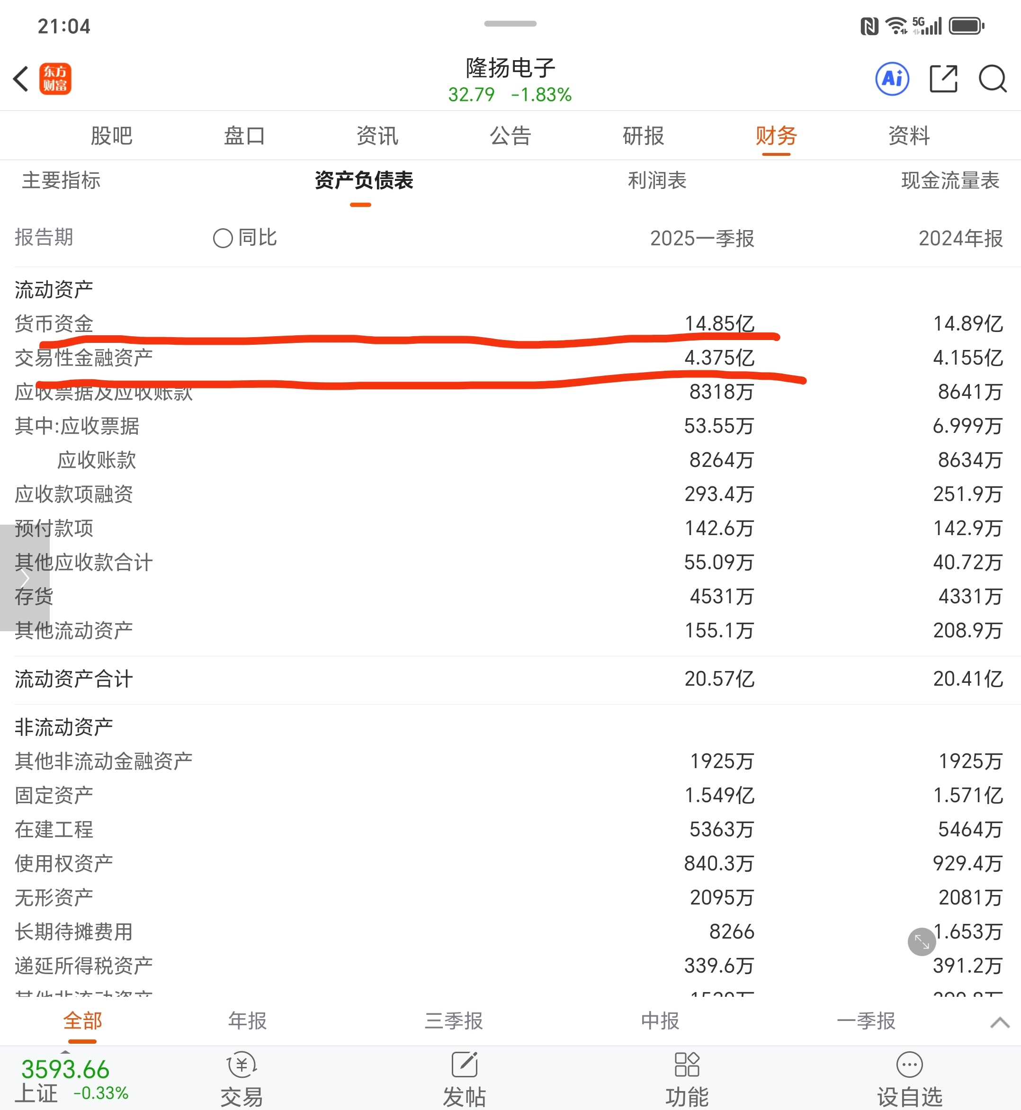1021x1110 pixels.
Task: Tap the 5G signal bars icon
Action: click(x=927, y=26)
